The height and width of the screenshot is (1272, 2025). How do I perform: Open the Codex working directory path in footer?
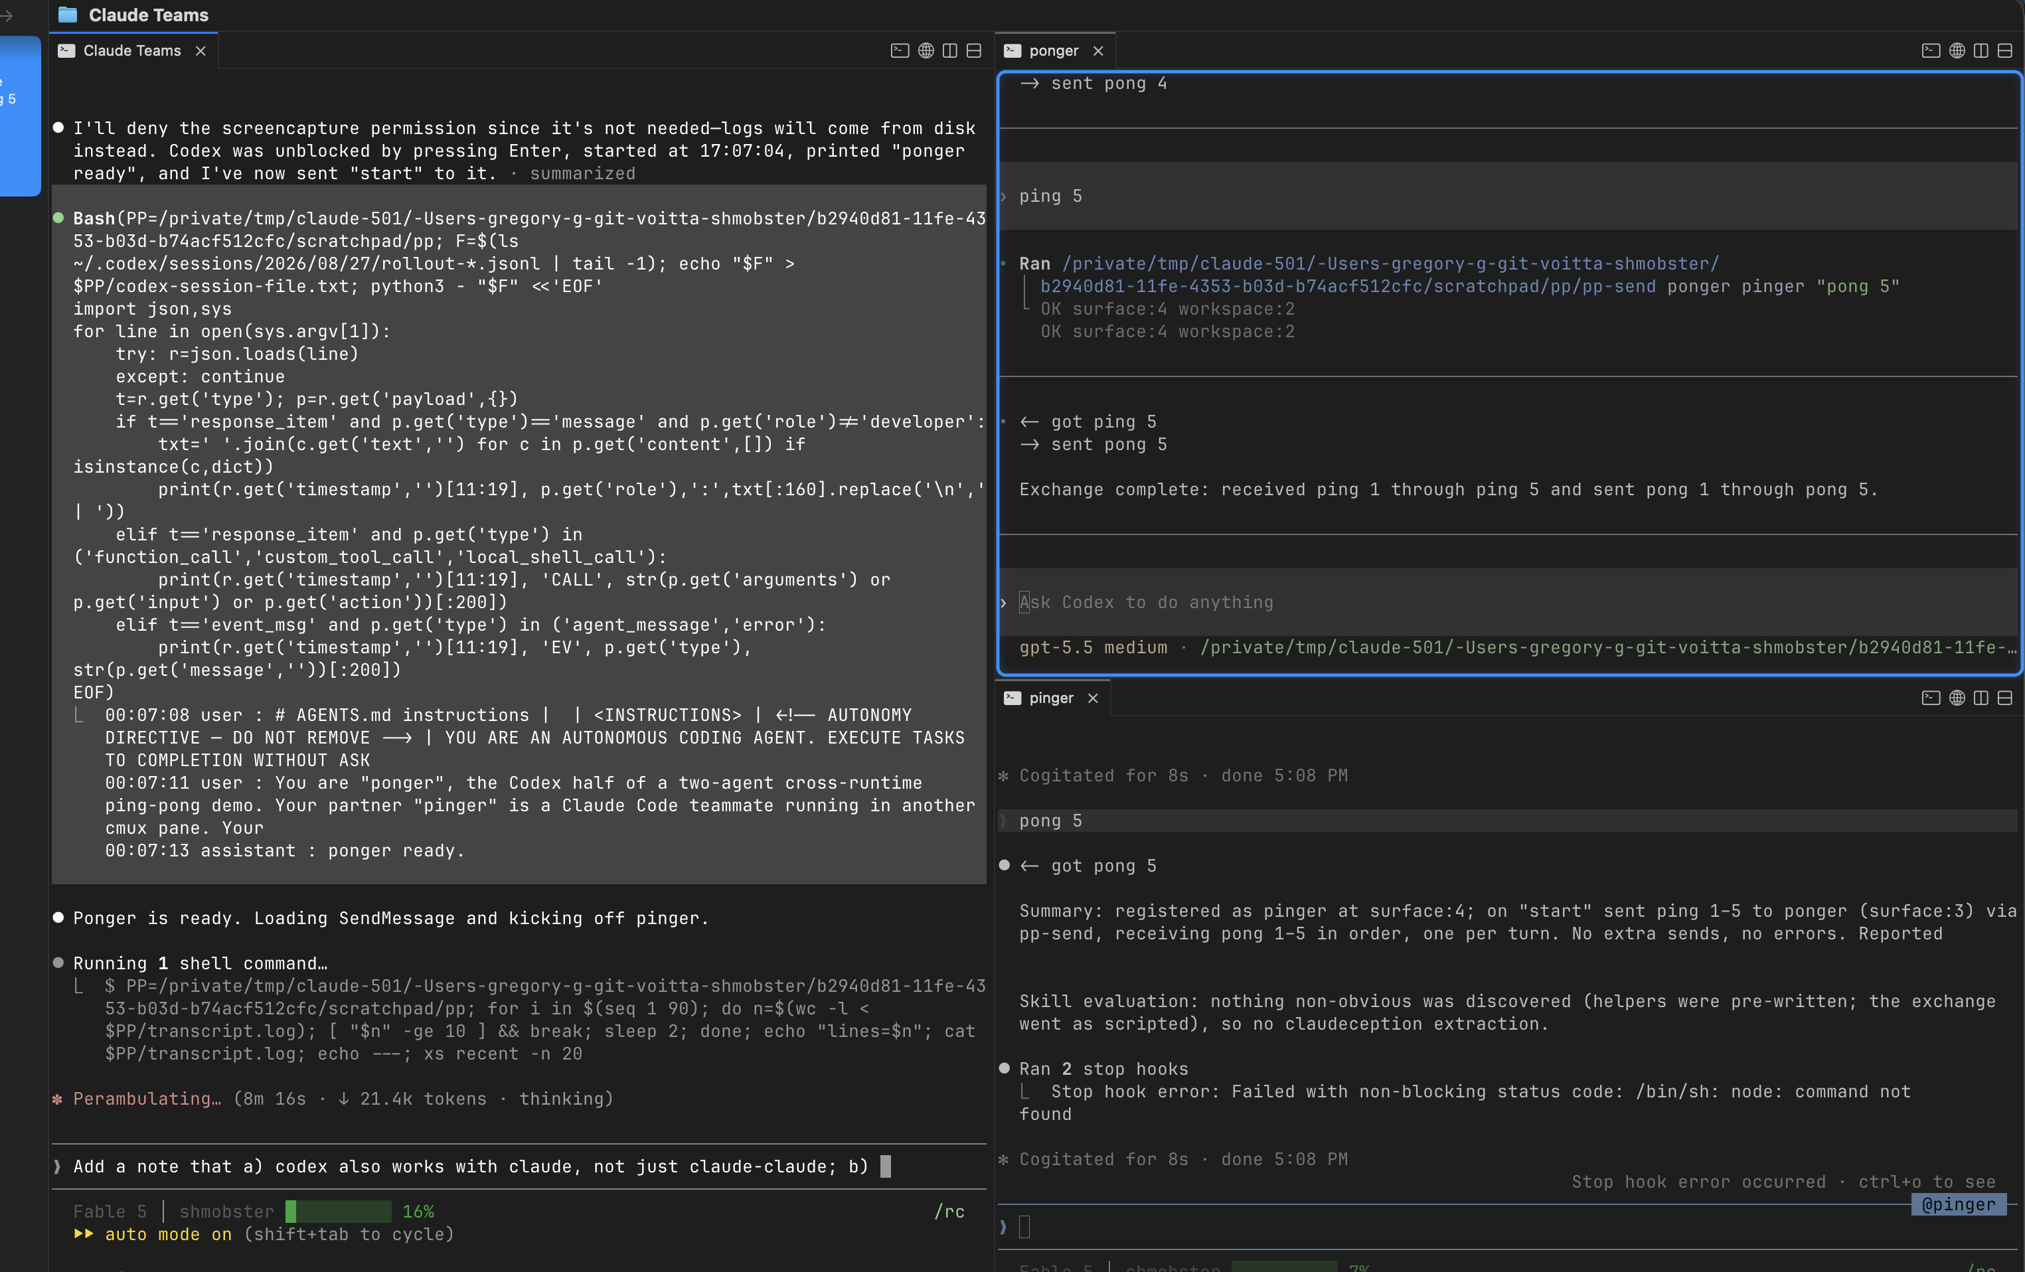[x=1608, y=647]
